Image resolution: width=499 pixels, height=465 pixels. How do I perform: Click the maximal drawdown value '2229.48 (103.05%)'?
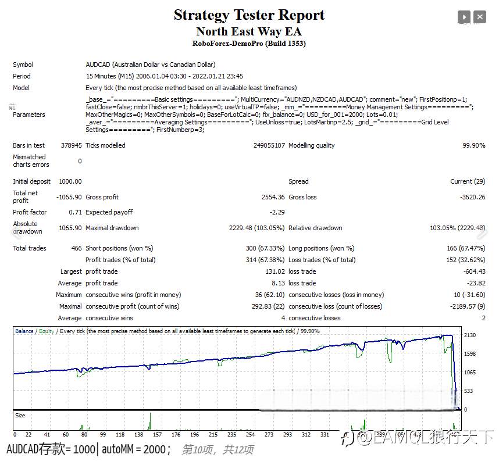point(256,228)
